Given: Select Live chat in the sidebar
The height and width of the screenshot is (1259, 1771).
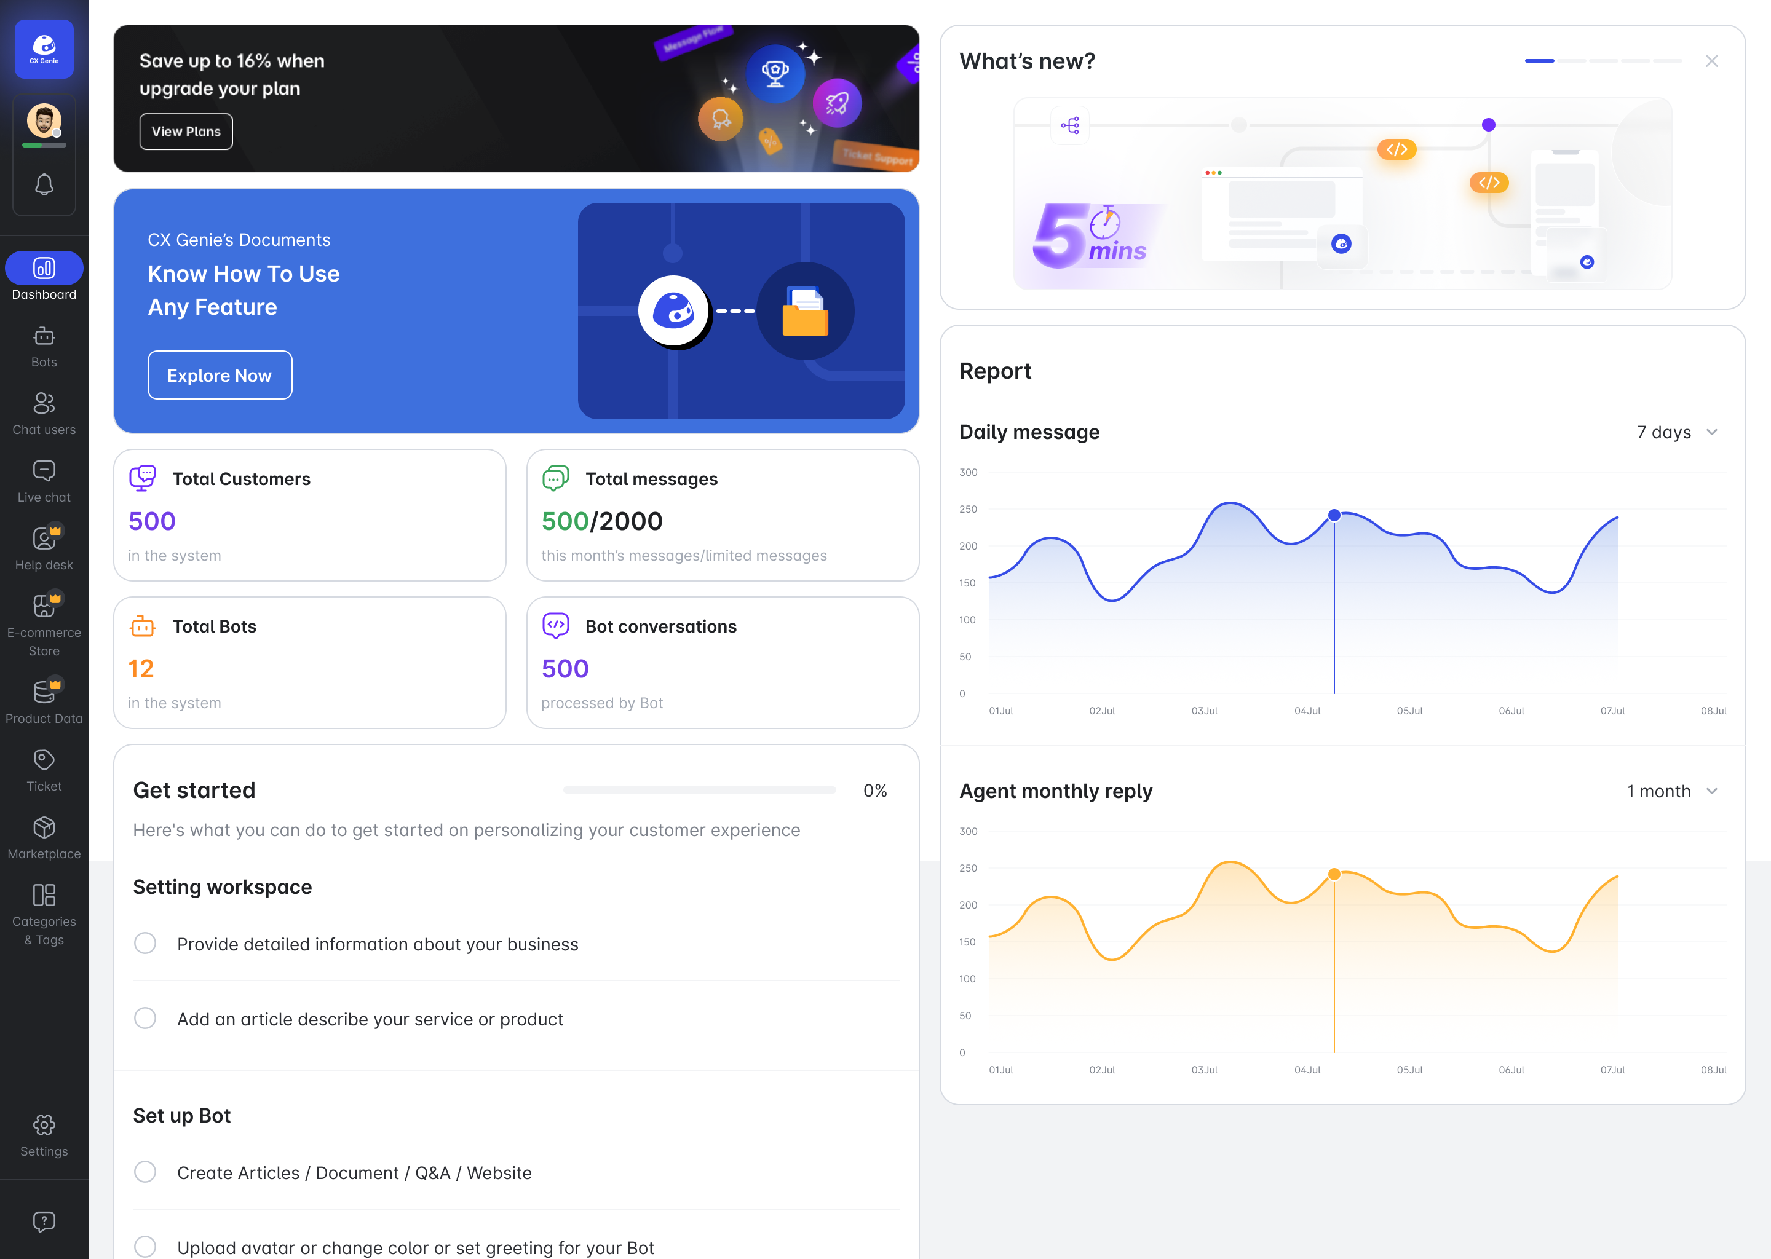Looking at the screenshot, I should click(x=44, y=481).
